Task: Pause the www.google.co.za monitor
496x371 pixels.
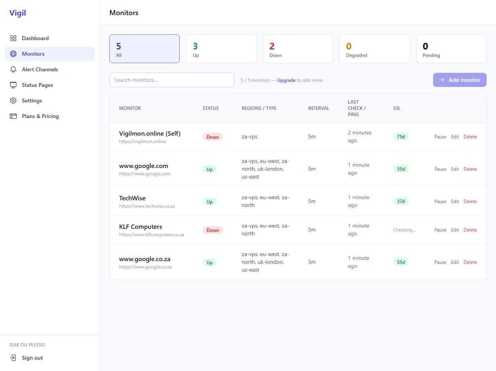Action: (x=440, y=262)
